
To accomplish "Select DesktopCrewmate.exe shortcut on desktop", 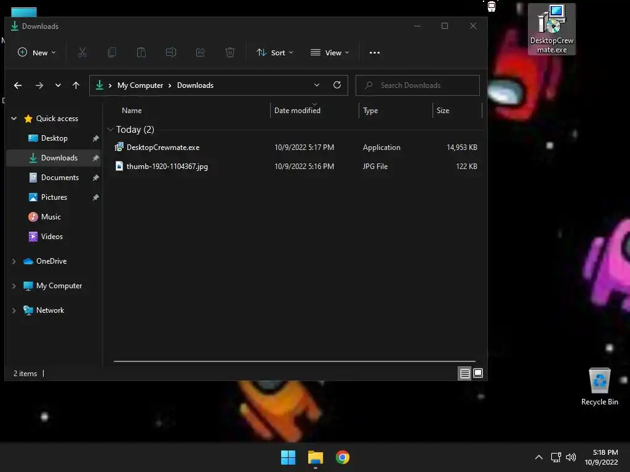I will [552, 29].
